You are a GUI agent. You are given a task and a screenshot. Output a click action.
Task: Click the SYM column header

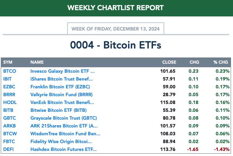pyautogui.click(x=8, y=62)
